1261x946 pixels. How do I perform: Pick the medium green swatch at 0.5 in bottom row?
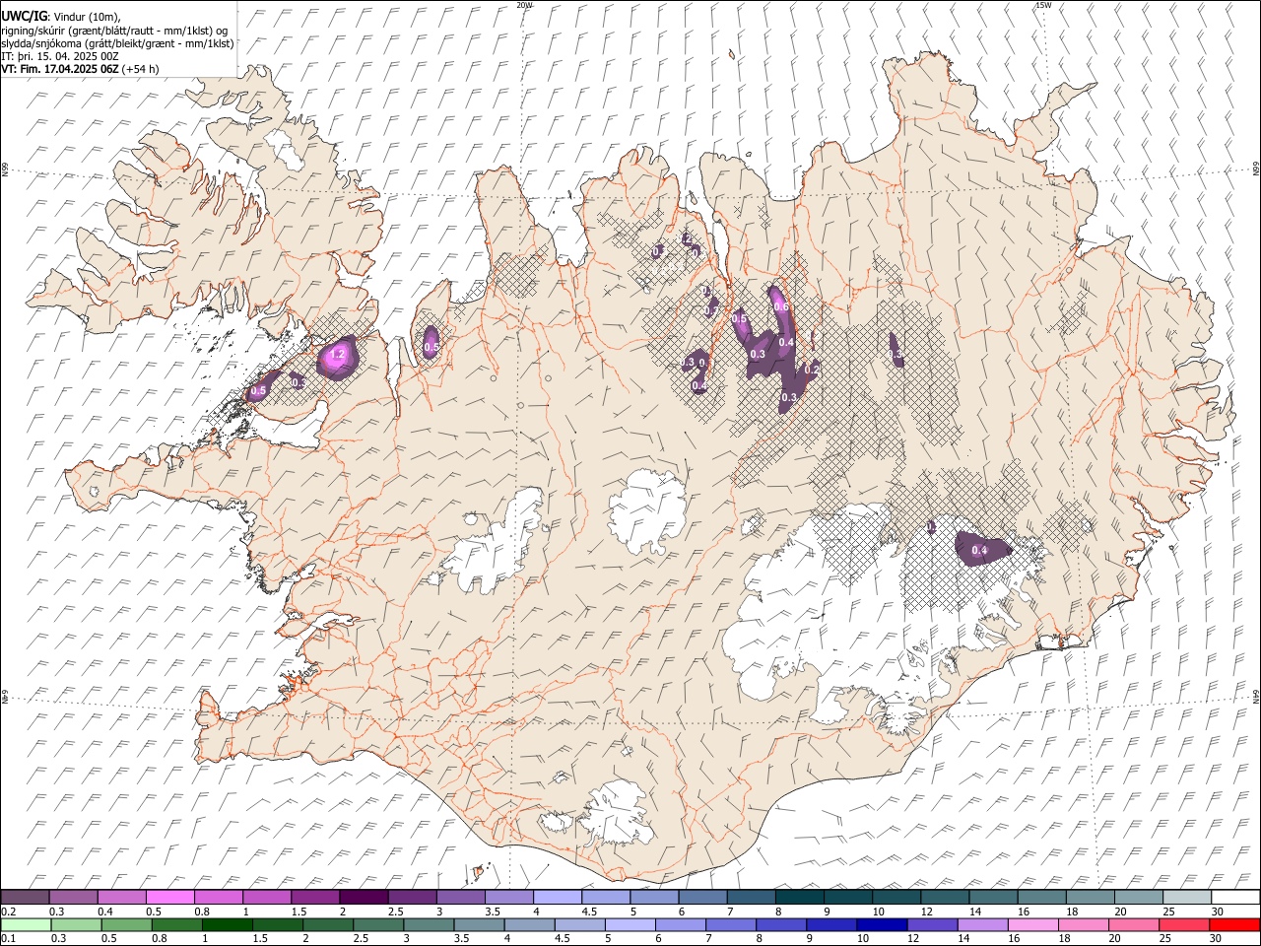127,925
